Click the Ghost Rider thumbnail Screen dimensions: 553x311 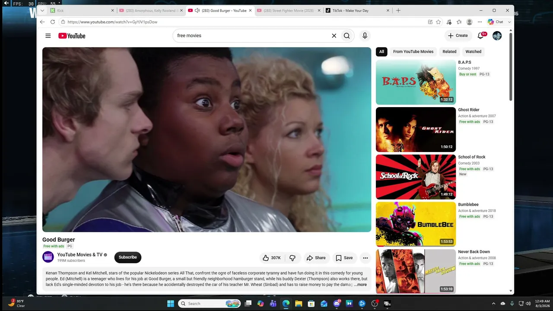416,130
